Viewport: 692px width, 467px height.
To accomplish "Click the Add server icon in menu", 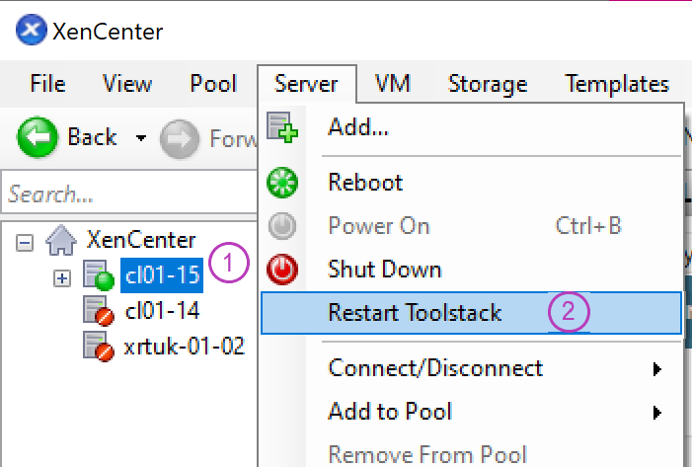I will click(282, 127).
